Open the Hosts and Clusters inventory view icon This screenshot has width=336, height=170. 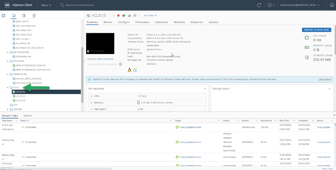click(x=4, y=16)
